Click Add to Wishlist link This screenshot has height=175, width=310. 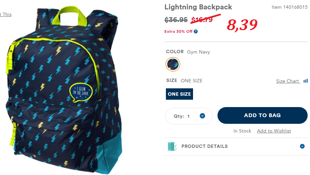tap(274, 131)
